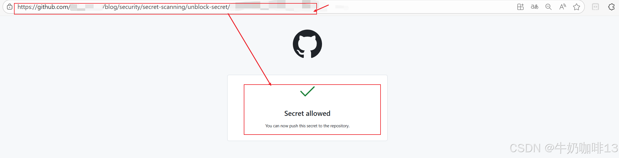Click the faded code-brackets toolbar icon
Image resolution: width=619 pixels, height=158 pixels.
coord(595,7)
